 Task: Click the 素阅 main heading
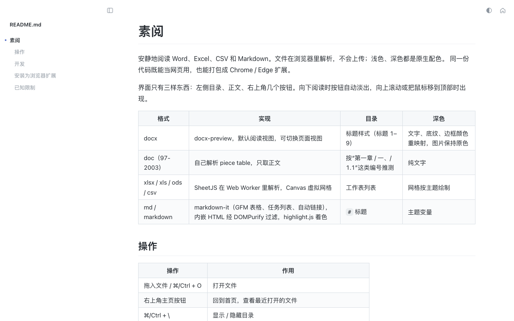[151, 31]
